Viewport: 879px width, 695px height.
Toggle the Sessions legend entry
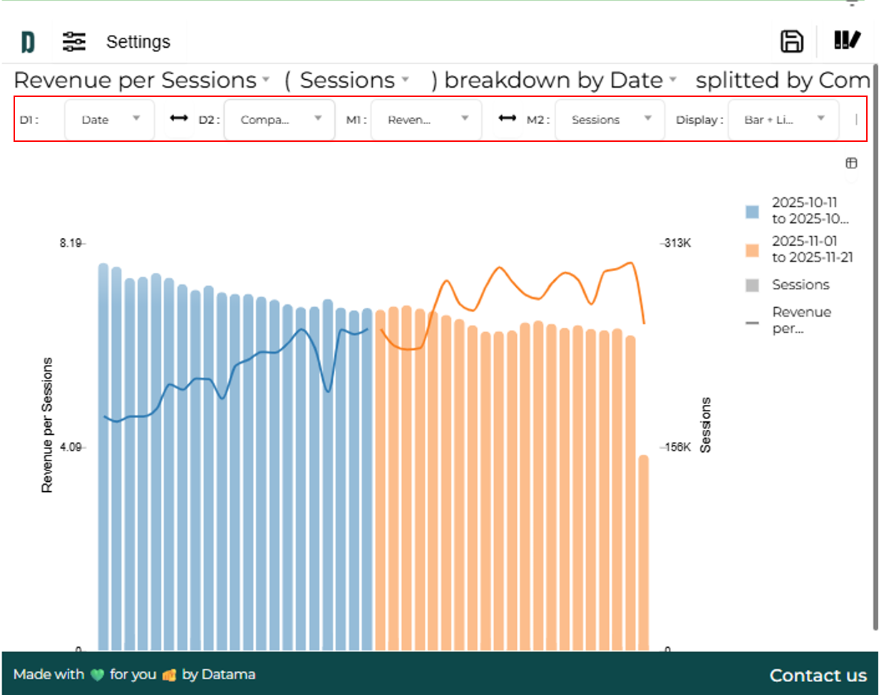point(800,285)
